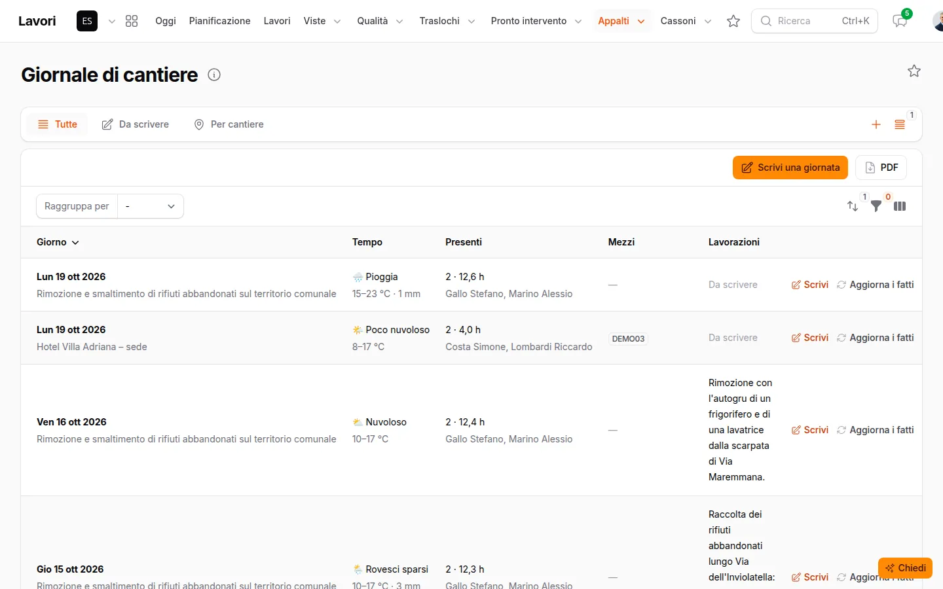This screenshot has height=589, width=943.
Task: Click the Scrivi una giornata button
Action: [790, 168]
